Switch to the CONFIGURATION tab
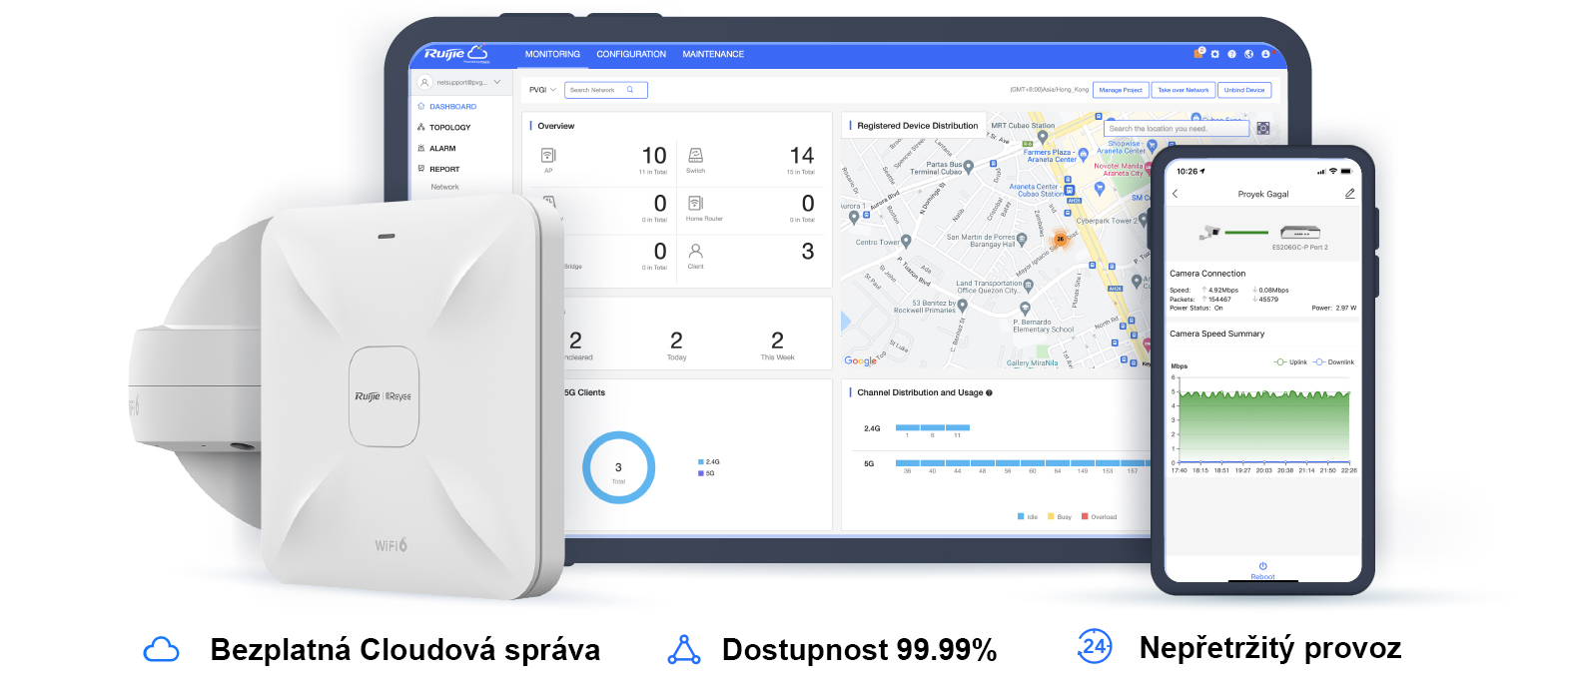The image size is (1573, 694). [x=631, y=54]
